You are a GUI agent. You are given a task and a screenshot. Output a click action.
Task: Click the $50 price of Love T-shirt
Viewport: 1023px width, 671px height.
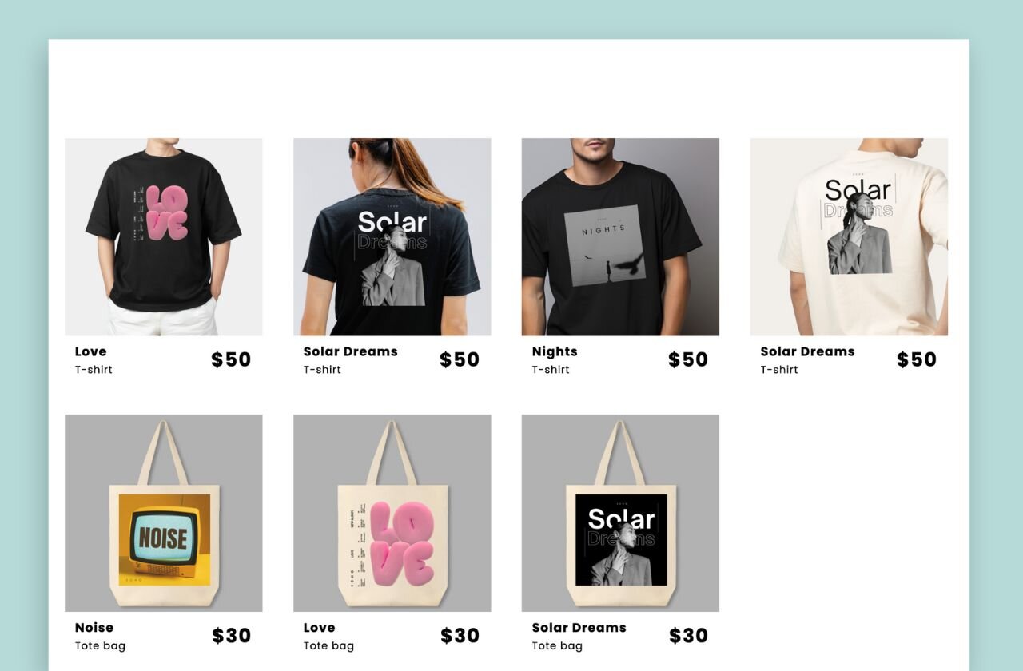[x=231, y=359]
